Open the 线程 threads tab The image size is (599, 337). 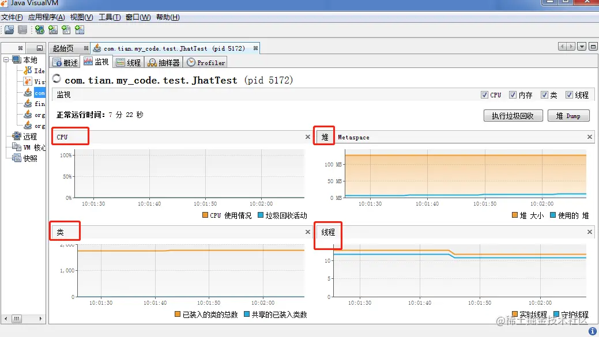point(129,63)
